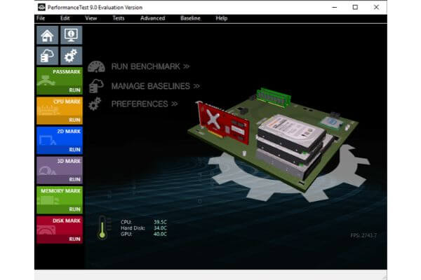Open the System Information monitor icon

pyautogui.click(x=71, y=35)
